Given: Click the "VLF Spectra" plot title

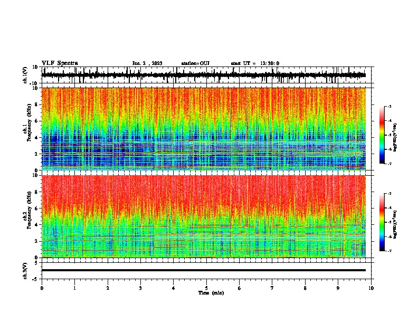Looking at the screenshot, I should pyautogui.click(x=60, y=63).
